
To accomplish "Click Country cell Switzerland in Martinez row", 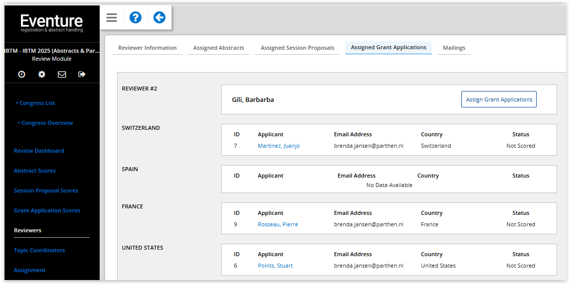I will coord(436,146).
